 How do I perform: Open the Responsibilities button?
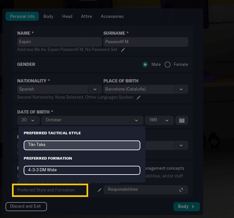click(146, 190)
